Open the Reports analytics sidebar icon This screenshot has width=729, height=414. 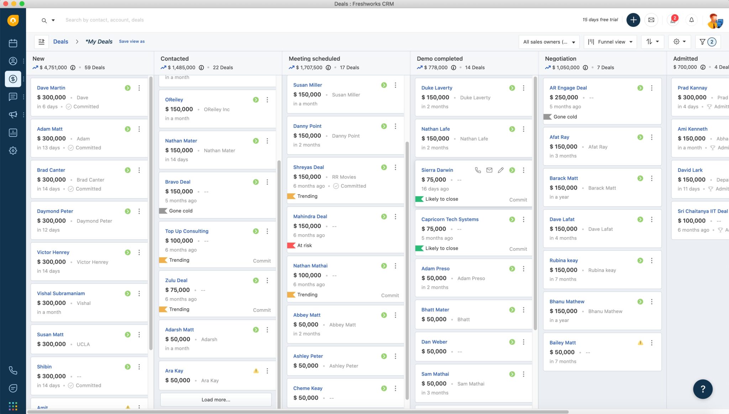(x=13, y=133)
